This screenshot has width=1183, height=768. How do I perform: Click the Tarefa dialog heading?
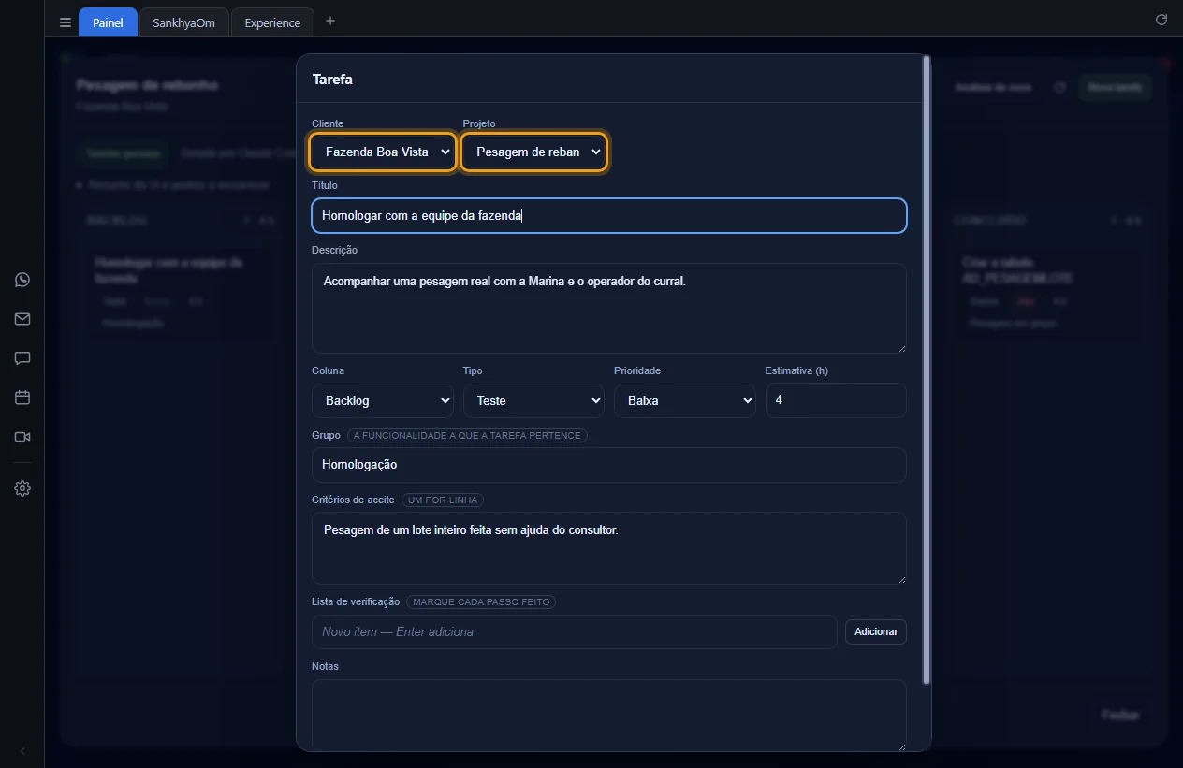click(332, 80)
